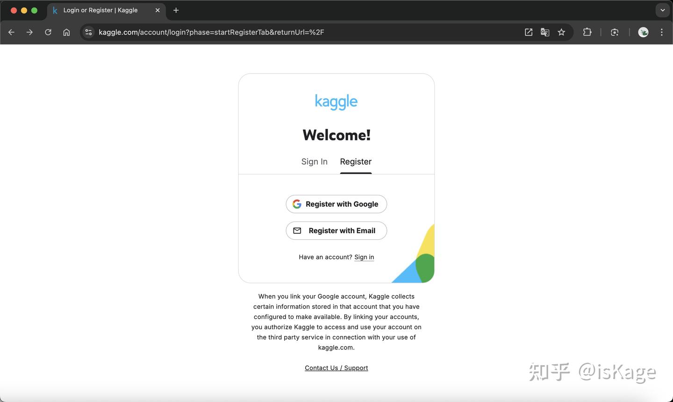Click the Sign in link under the buttons
The image size is (673, 402).
(364, 257)
